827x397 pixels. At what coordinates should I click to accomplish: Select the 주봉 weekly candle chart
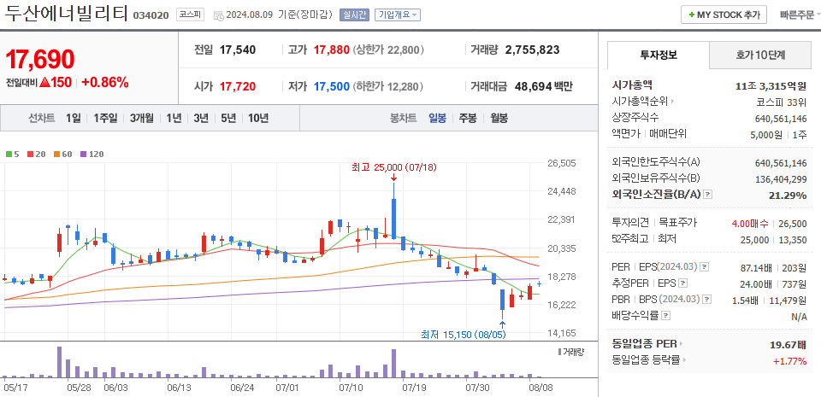click(x=468, y=119)
